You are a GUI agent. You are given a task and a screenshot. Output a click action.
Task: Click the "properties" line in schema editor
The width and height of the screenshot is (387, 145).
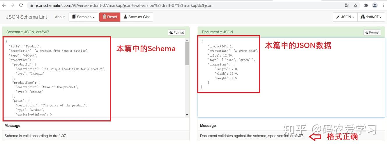22,60
